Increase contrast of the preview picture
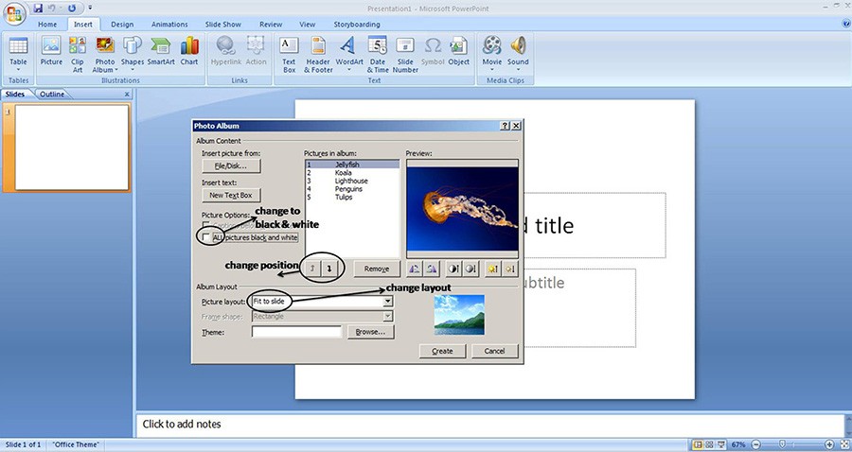Screen dimensions: 852x452 tap(452, 269)
